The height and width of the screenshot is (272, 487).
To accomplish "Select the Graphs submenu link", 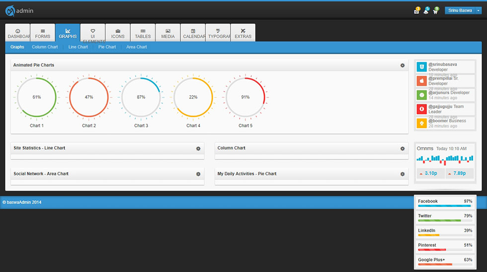I will [x=17, y=47].
